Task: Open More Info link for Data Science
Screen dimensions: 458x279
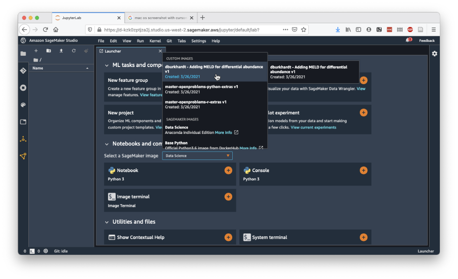Action: (223, 133)
